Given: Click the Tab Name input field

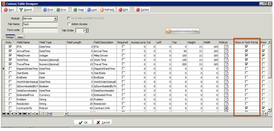Looking at the screenshot, I should 40,24.
